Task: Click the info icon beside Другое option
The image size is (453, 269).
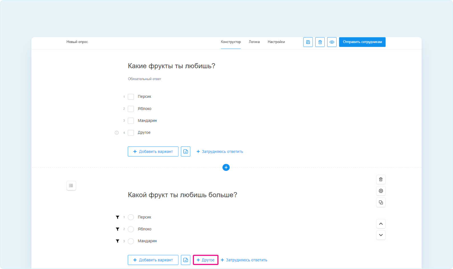Action: (x=117, y=133)
